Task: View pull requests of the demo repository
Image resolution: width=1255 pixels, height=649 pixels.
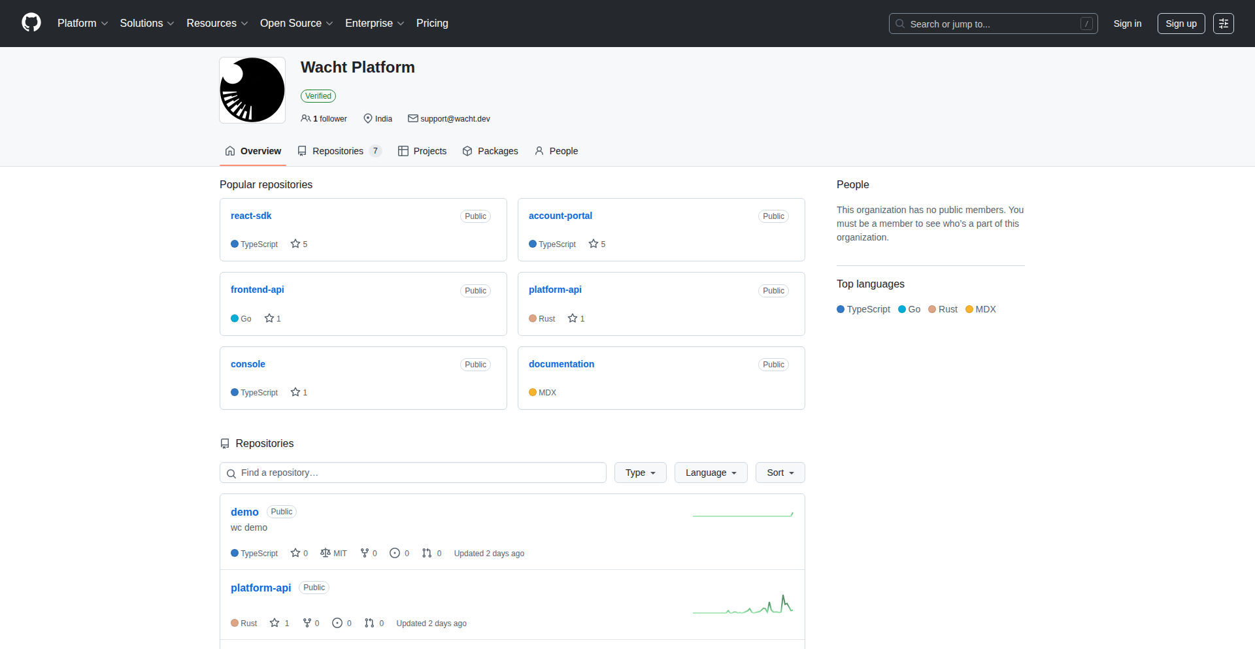Action: pos(432,553)
